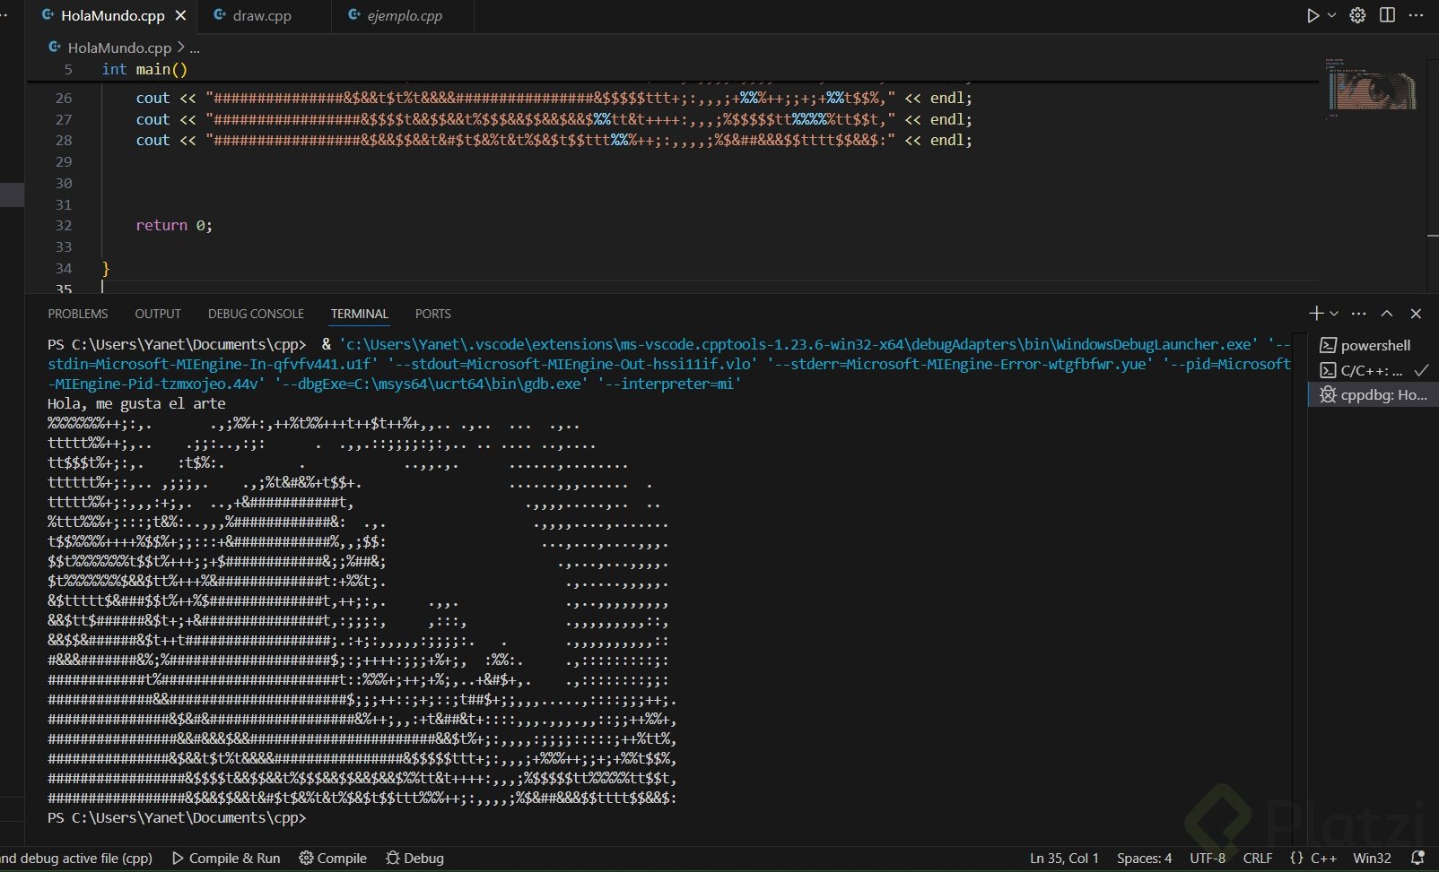Open the editor More Actions ellipsis
1439x872 pixels.
[1417, 15]
